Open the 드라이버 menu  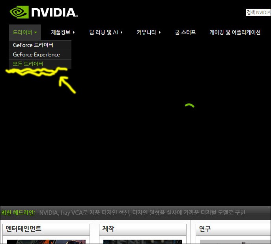pos(25,32)
